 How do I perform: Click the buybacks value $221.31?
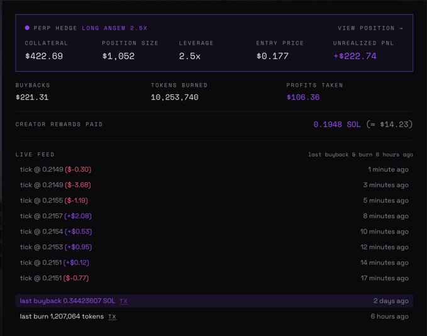click(32, 98)
